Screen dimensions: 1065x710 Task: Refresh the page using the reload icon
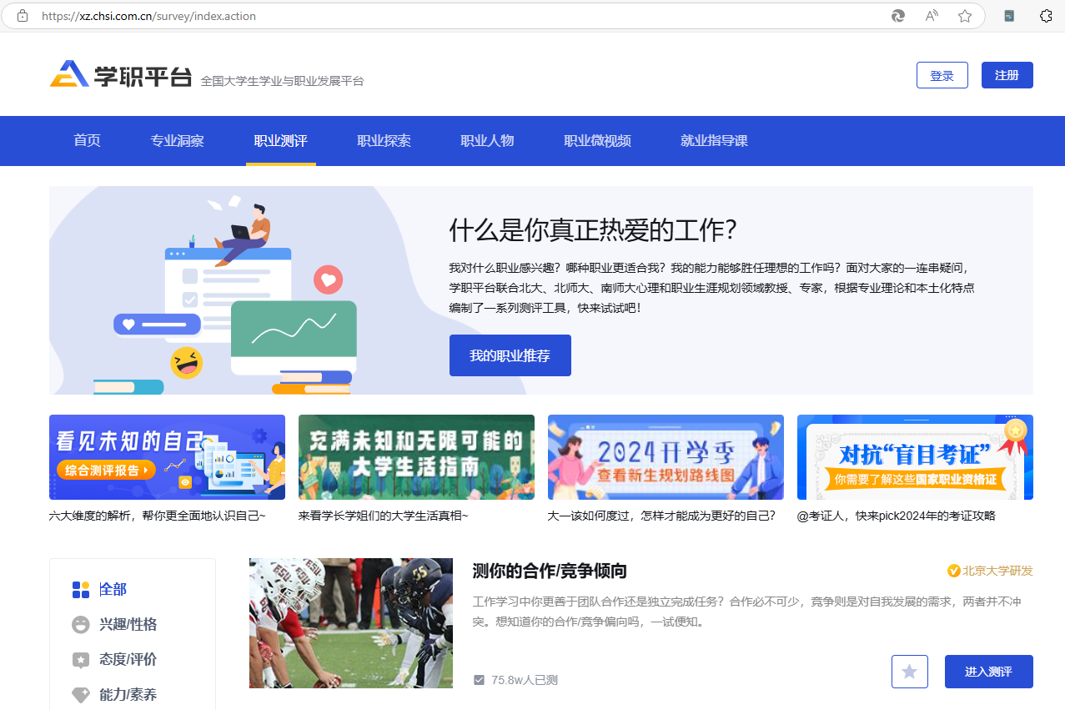click(897, 15)
